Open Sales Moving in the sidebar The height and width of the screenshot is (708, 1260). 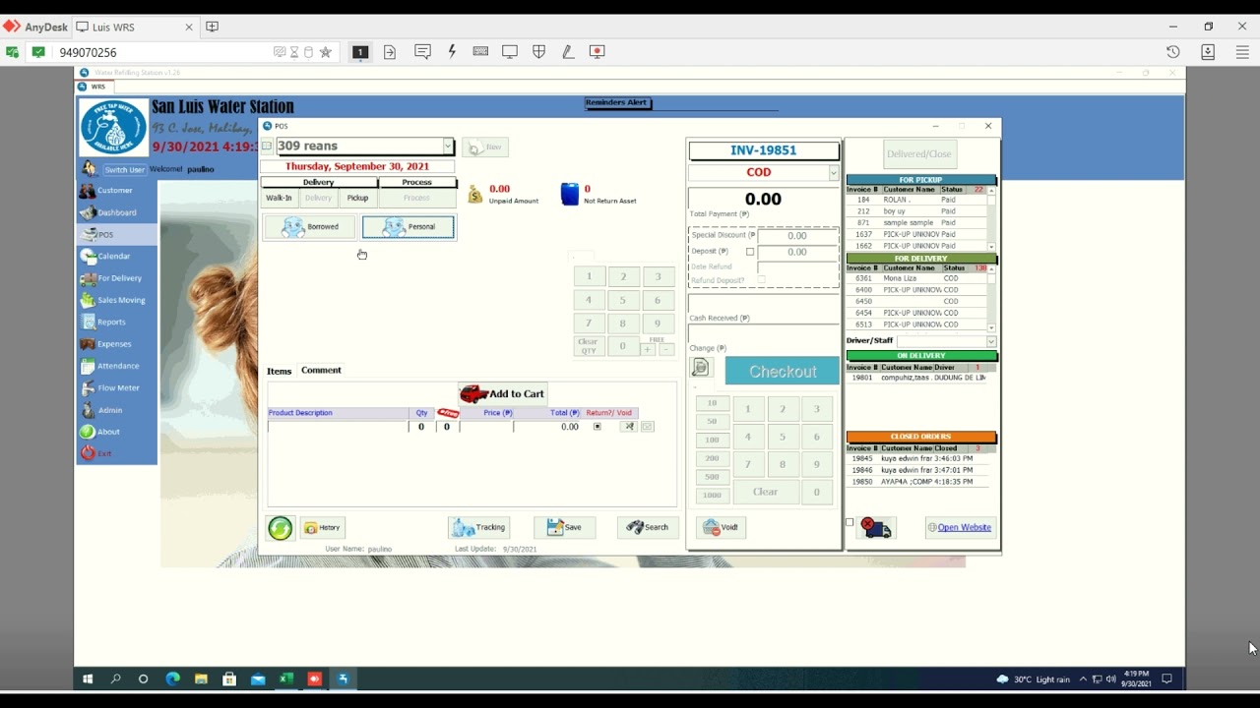tap(115, 300)
